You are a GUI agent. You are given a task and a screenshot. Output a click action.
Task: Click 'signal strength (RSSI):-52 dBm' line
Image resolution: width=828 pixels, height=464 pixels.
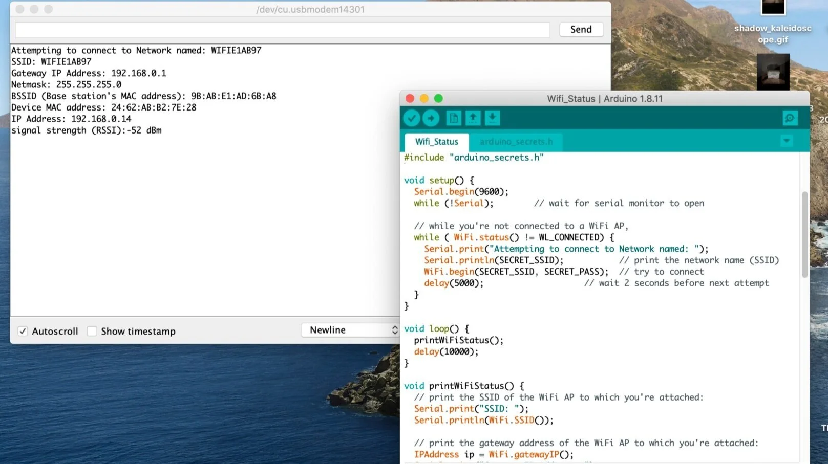point(87,130)
